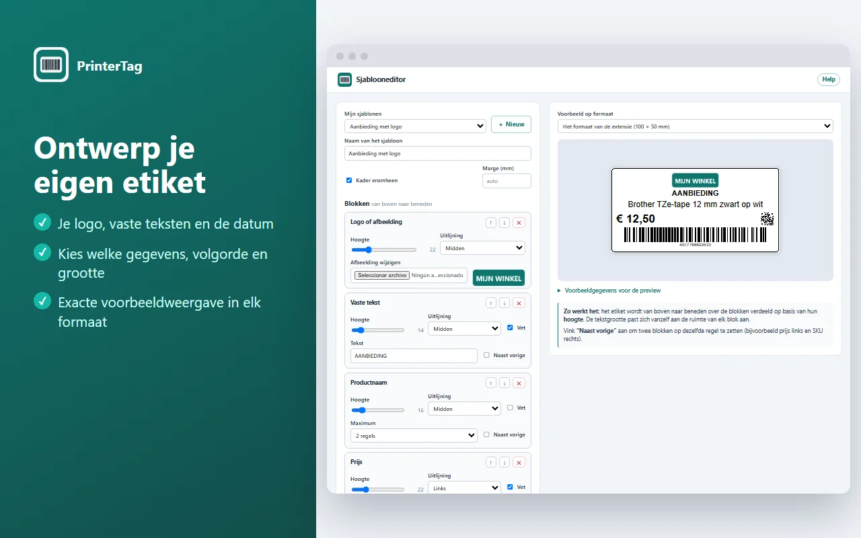Adjust the Hoogte slider for Vaste tekst

click(x=378, y=330)
